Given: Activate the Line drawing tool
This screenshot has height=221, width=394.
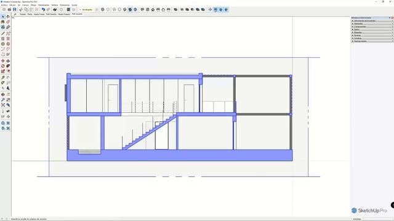Looking at the screenshot, I should [3, 33].
